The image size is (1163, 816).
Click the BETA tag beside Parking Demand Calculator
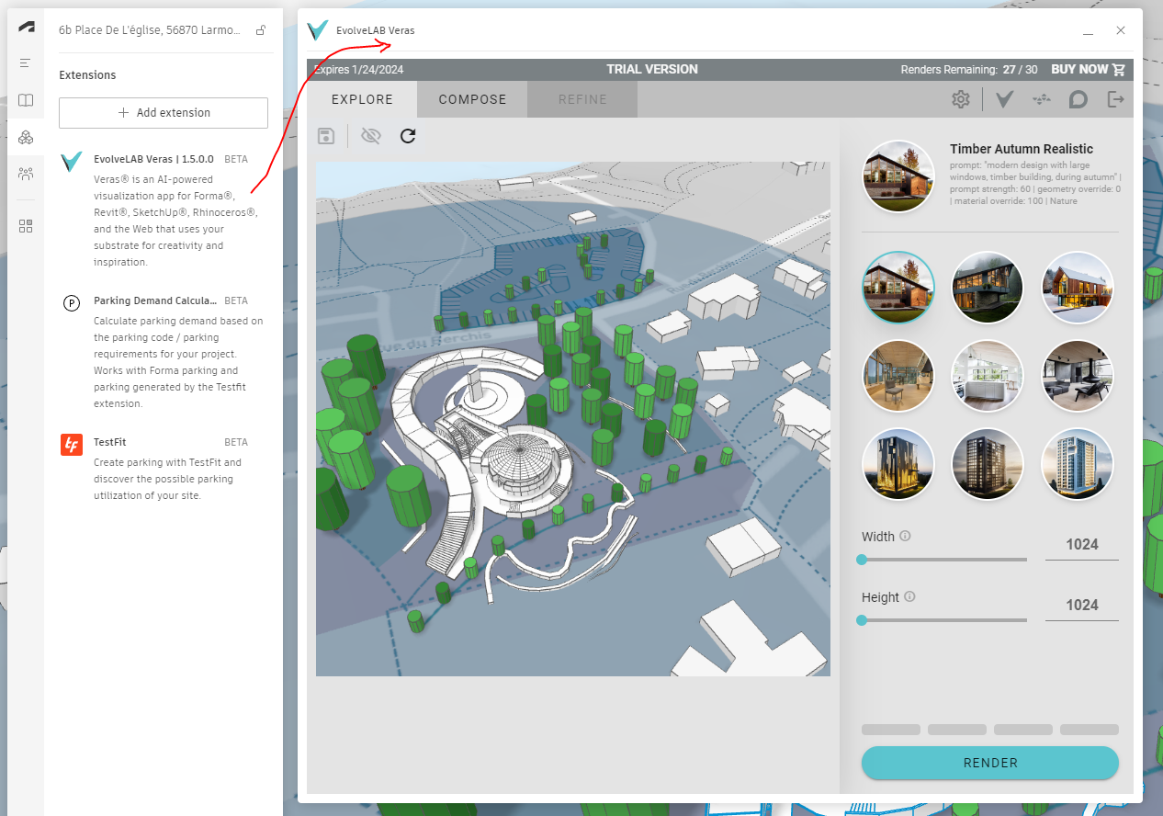[x=236, y=300]
